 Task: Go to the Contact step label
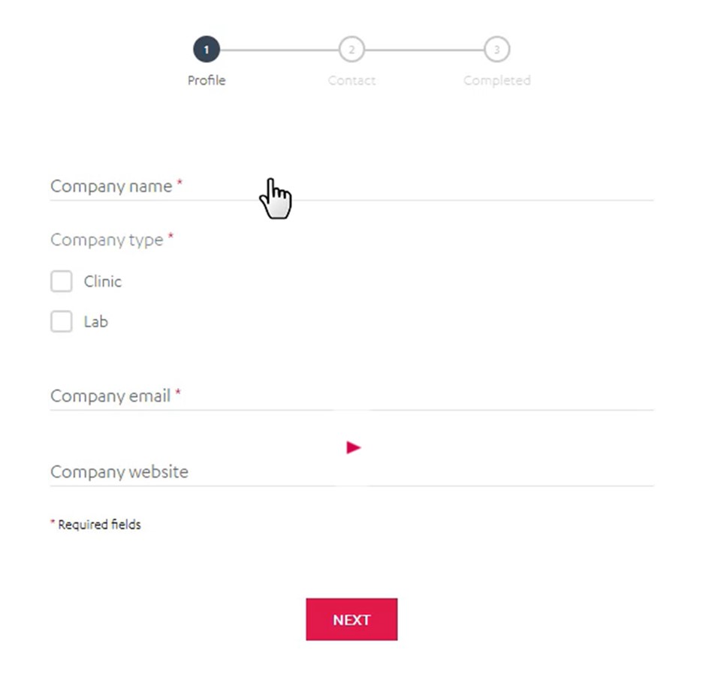pos(351,80)
